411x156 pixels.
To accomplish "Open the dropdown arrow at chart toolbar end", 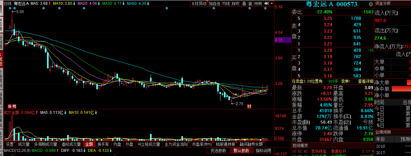I will (x=272, y=4).
